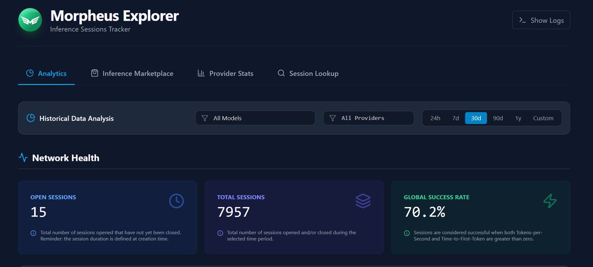Click the Inference Sessions Tracker subtitle
This screenshot has width=593, height=267.
(x=90, y=29)
